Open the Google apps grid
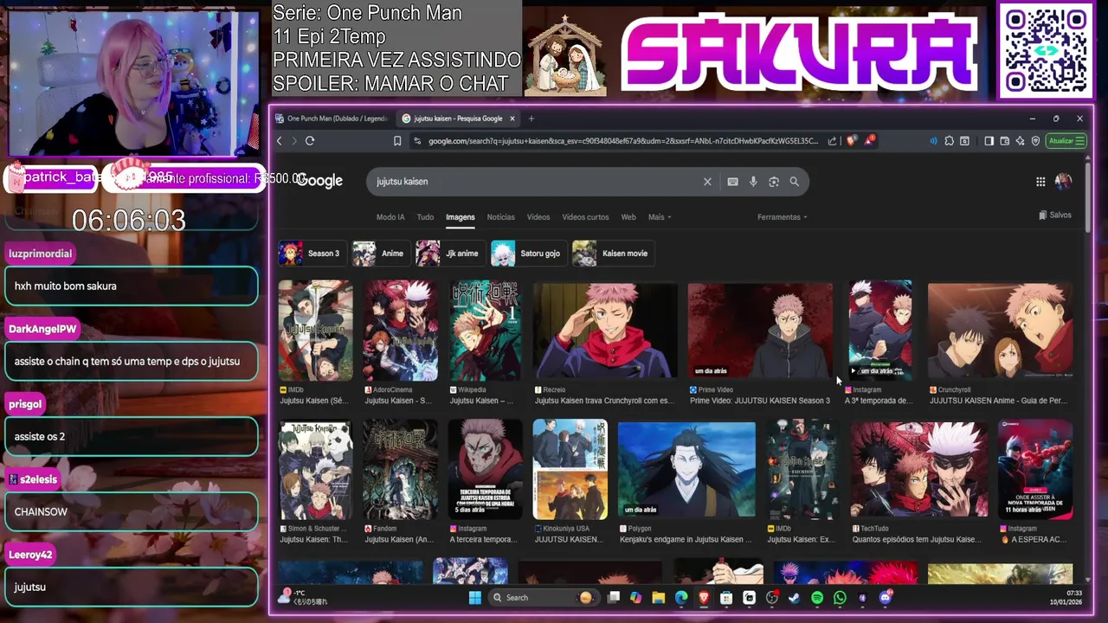This screenshot has width=1108, height=623. coord(1040,182)
